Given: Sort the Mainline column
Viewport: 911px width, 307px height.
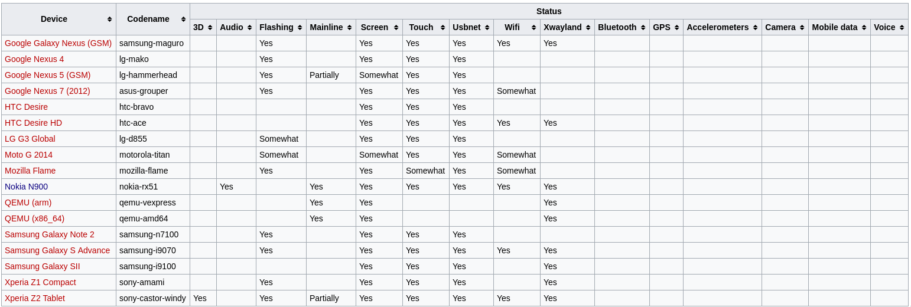Looking at the screenshot, I should (x=349, y=27).
